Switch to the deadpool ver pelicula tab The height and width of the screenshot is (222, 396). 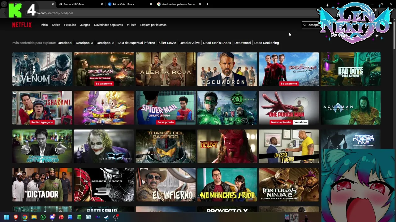[x=179, y=4]
